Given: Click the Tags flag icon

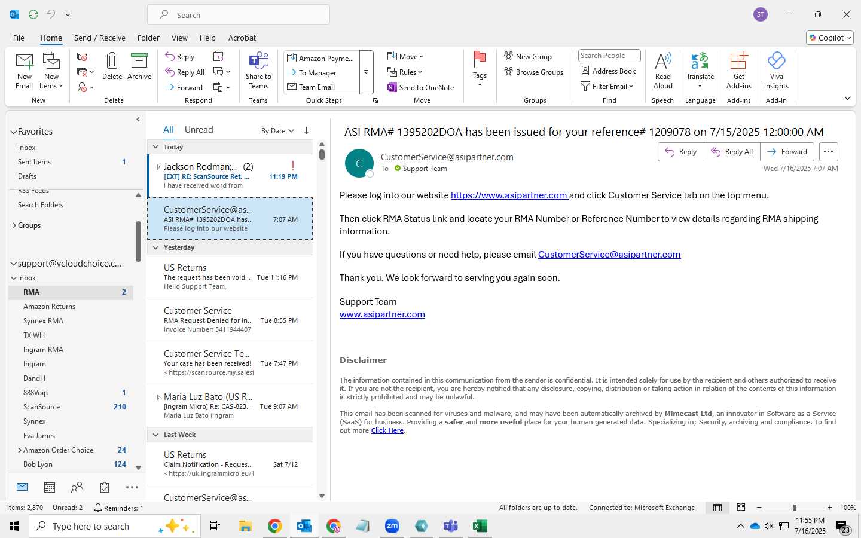Looking at the screenshot, I should click(480, 60).
